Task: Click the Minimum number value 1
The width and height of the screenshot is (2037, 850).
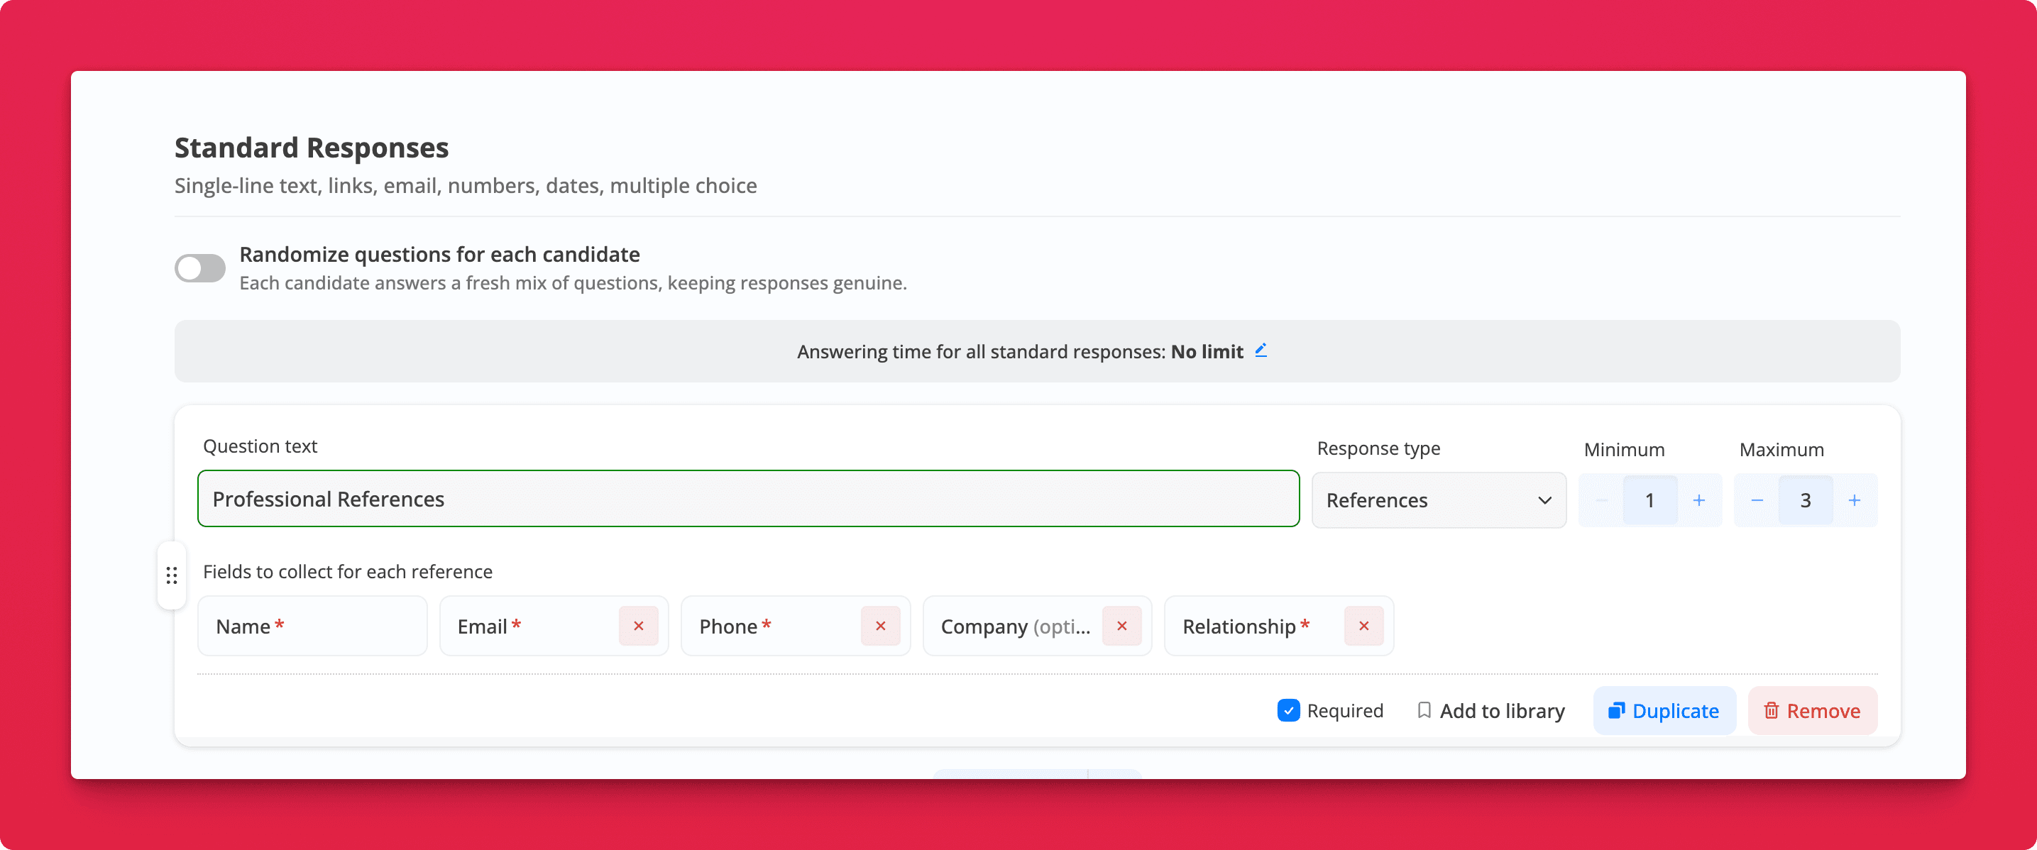Action: pos(1649,499)
